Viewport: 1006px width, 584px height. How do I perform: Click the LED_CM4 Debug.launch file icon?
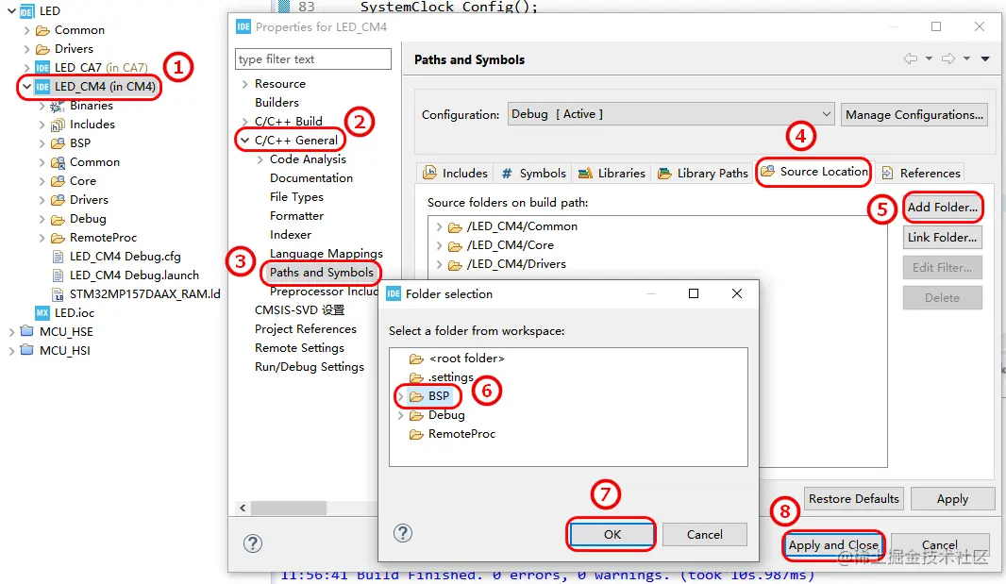(58, 275)
